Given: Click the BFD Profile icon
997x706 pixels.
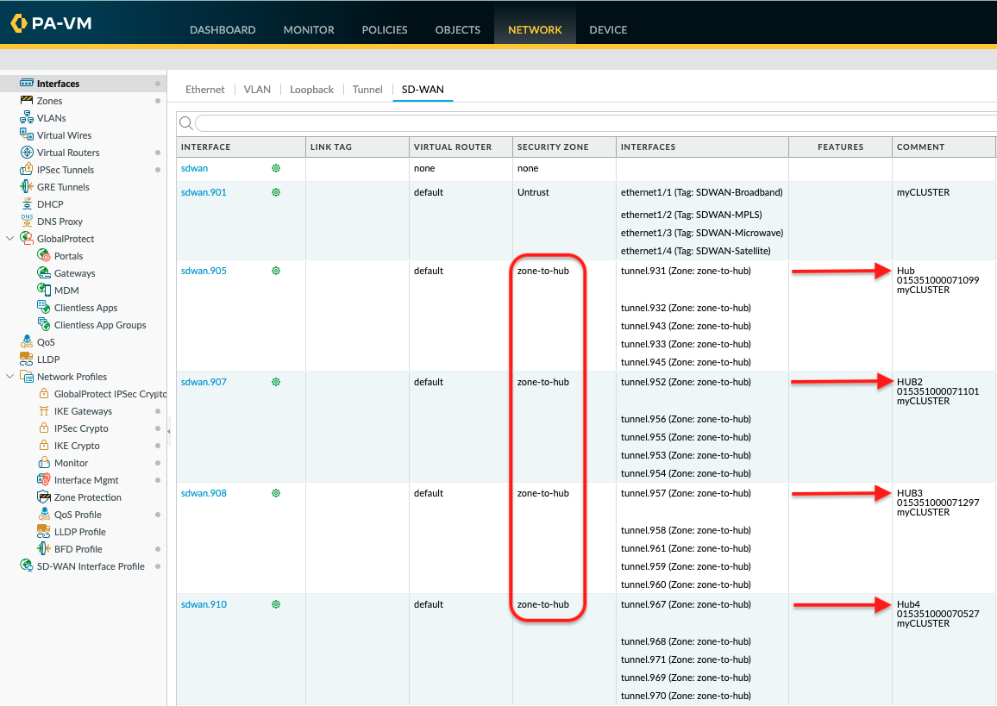Looking at the screenshot, I should 44,549.
